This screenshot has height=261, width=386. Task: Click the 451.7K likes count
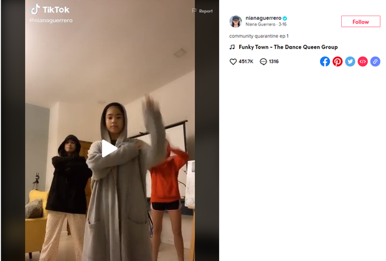point(246,62)
